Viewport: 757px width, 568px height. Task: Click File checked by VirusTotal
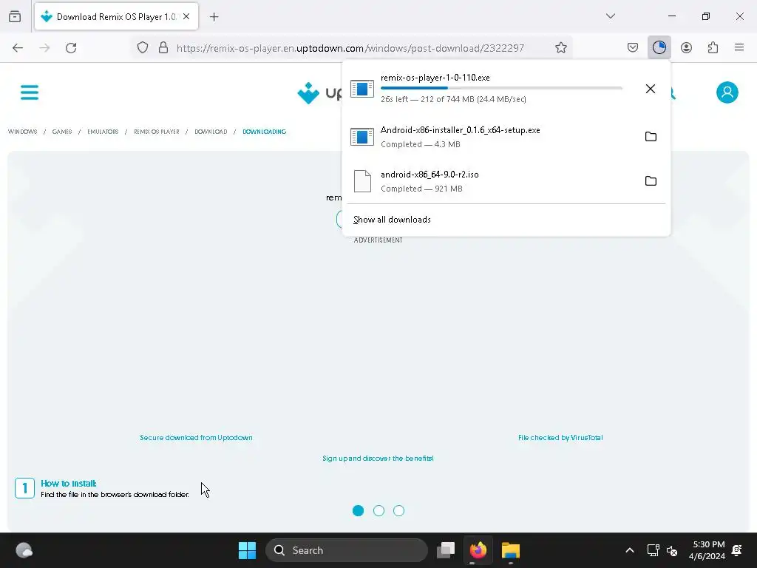(560, 438)
